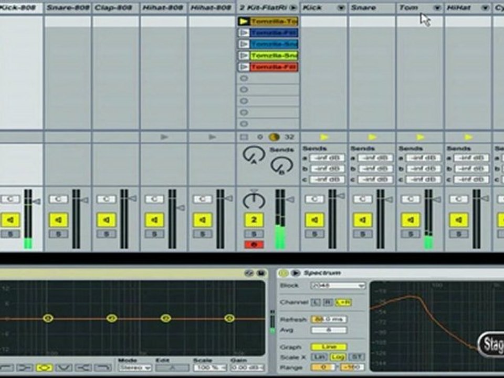The image size is (504, 378).
Task: Select L+R channel in Spectrum
Action: tap(343, 302)
